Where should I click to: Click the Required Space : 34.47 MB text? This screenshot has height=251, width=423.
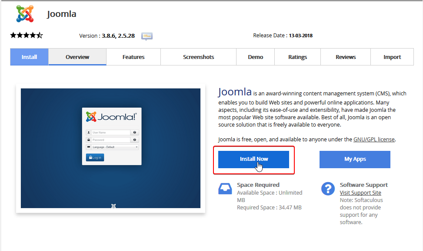tap(269, 207)
